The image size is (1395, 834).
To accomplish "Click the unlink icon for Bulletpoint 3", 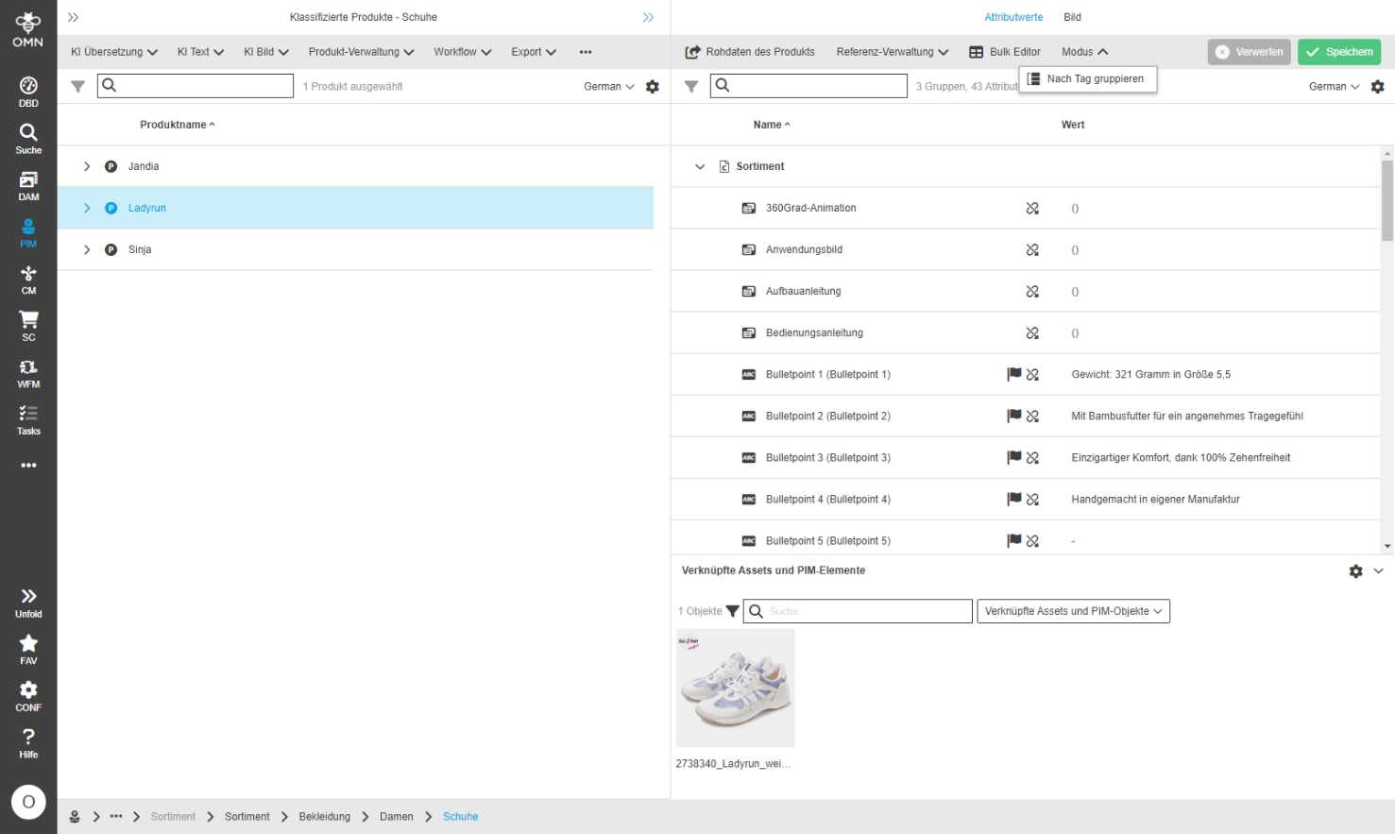I will [x=1032, y=457].
